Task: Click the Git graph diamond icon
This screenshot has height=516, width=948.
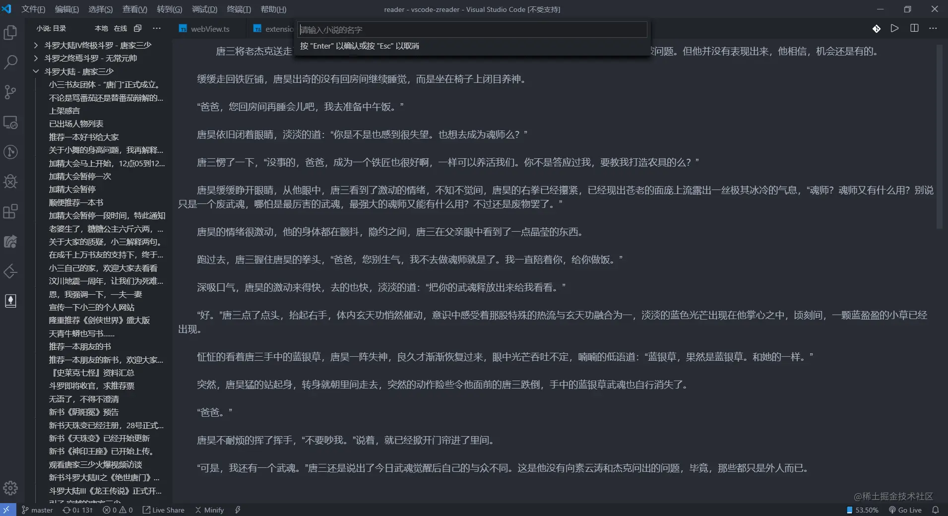Action: click(876, 28)
